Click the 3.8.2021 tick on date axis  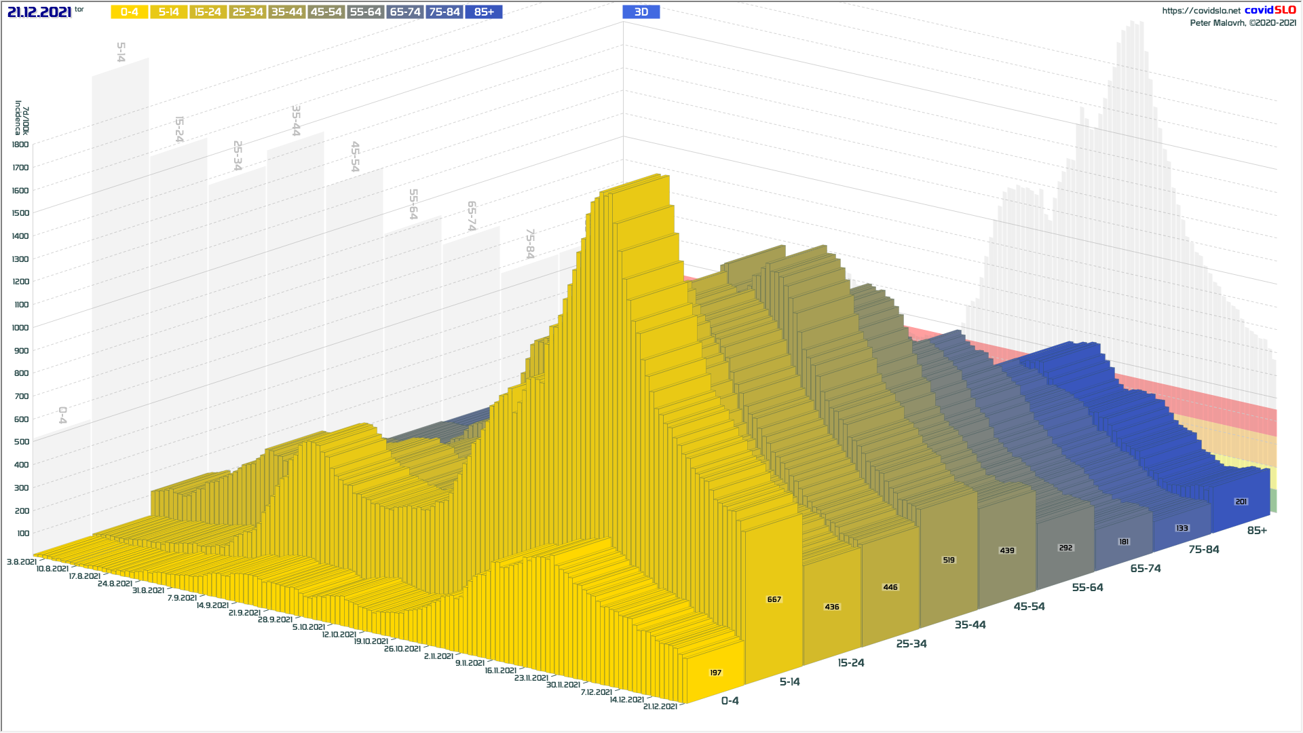22,562
